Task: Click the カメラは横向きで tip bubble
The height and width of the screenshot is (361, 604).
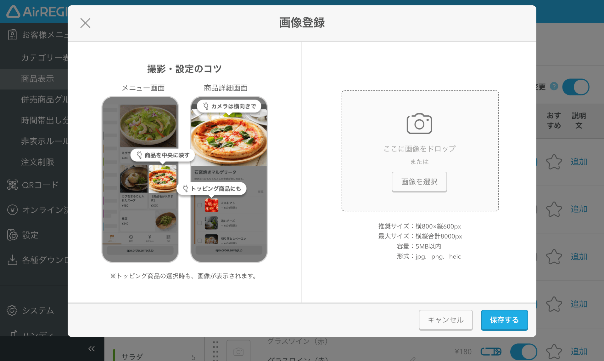Action: [229, 106]
